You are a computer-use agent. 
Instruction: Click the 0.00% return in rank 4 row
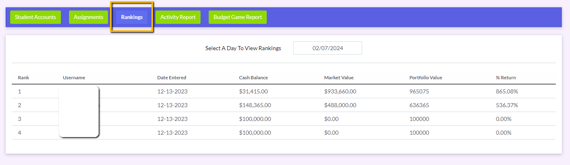point(504,133)
